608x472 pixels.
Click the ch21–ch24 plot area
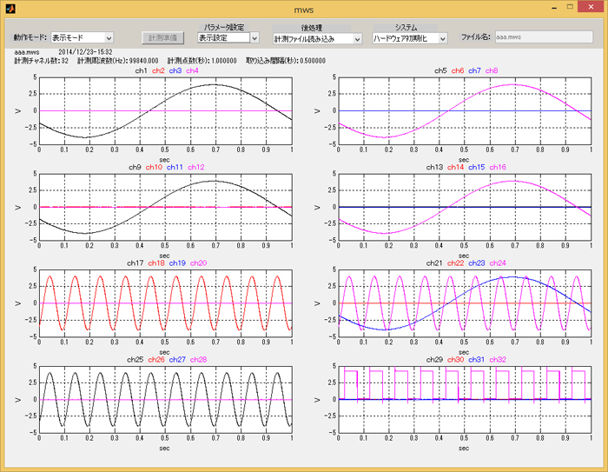465,302
